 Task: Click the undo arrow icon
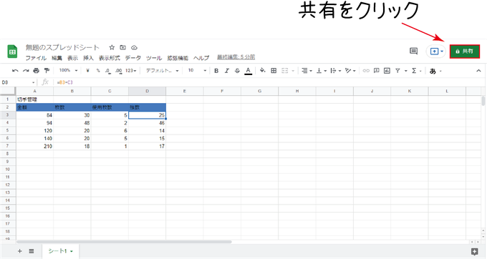(x=15, y=71)
